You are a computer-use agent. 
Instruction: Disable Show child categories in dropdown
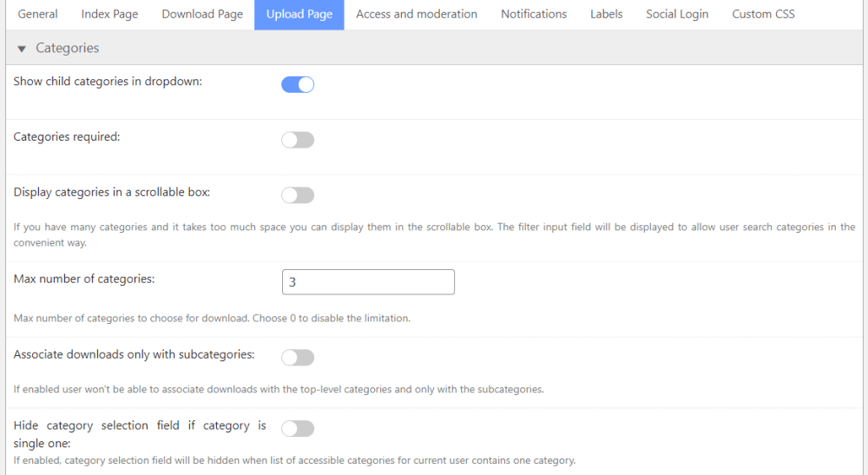(x=298, y=84)
